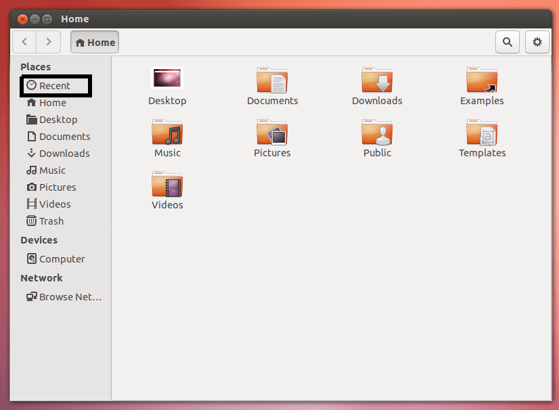559x410 pixels.
Task: Open the Downloads folder icon
Action: point(377,81)
